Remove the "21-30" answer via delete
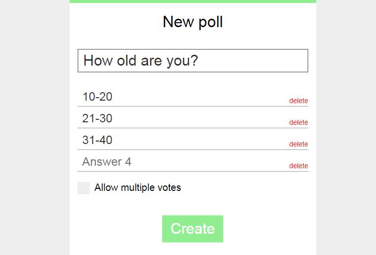This screenshot has height=255, width=376. (299, 122)
